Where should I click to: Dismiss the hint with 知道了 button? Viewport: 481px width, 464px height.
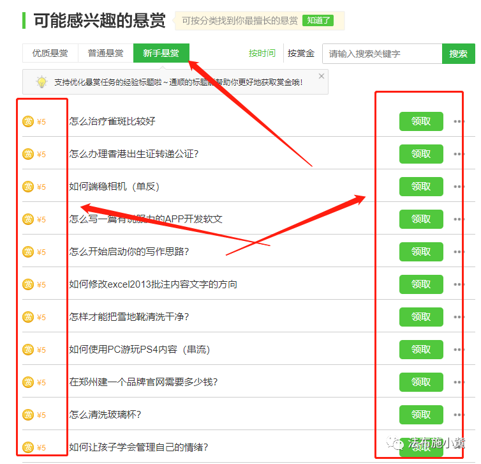(318, 20)
